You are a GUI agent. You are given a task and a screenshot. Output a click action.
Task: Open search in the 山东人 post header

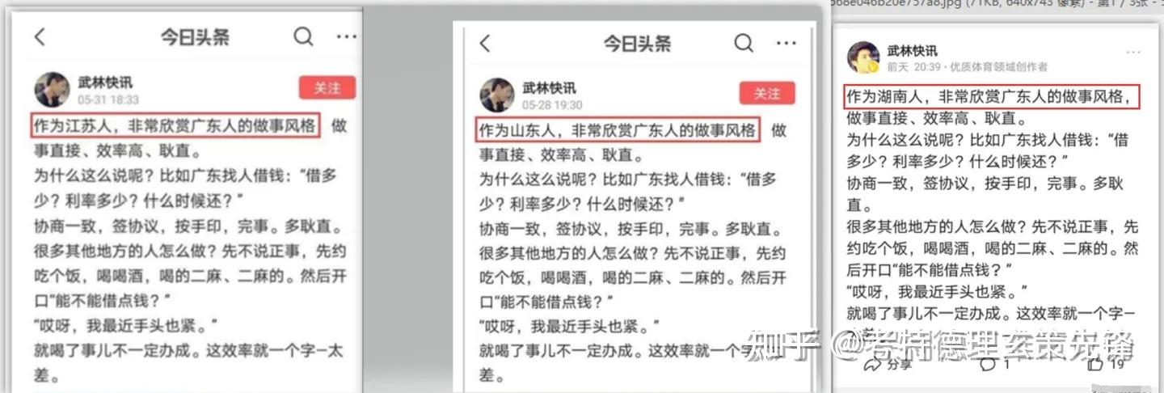point(744,43)
